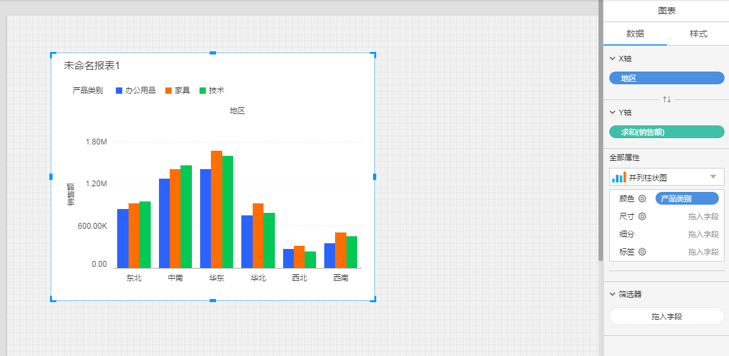This screenshot has height=356, width=729.
Task: Select the 求和(销售额) field pill
Action: click(x=667, y=132)
